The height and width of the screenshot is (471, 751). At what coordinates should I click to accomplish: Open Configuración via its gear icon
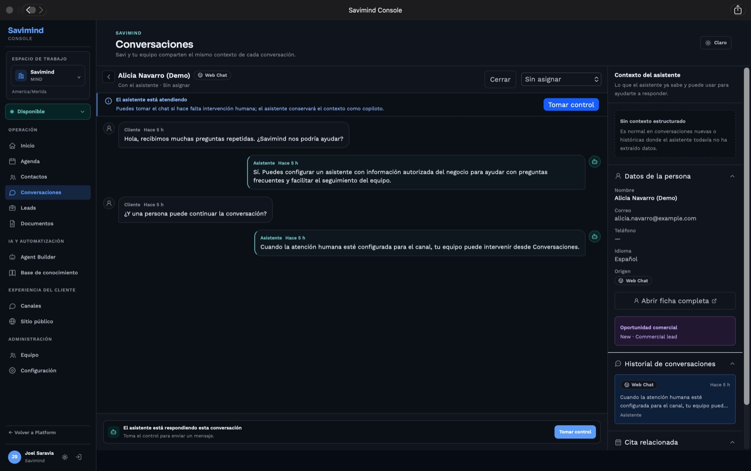click(13, 371)
